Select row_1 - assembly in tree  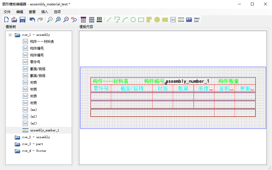36,35
